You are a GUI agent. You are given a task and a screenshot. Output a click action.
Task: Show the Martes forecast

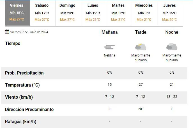(x=118, y=13)
